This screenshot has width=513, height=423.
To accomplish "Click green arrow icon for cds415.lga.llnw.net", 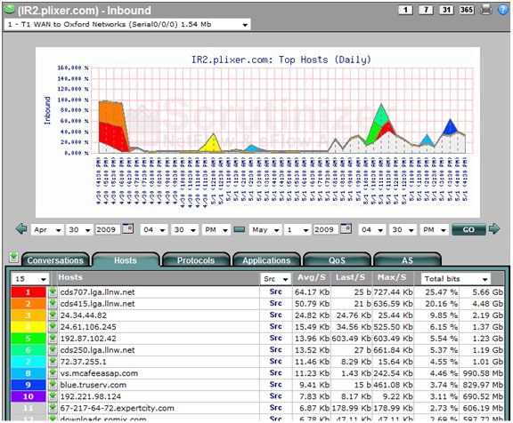I will point(53,304).
